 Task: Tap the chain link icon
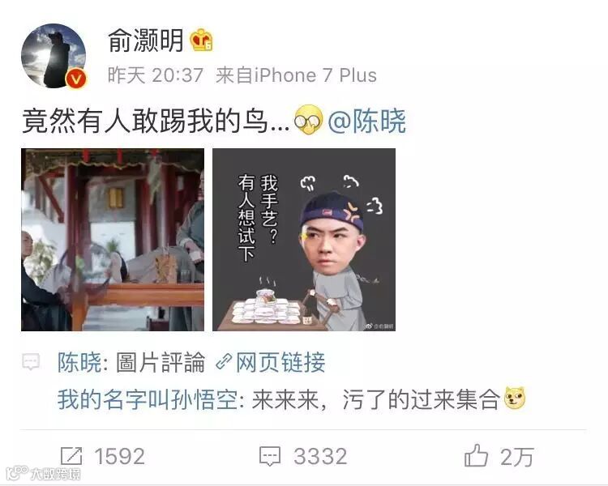coord(224,362)
